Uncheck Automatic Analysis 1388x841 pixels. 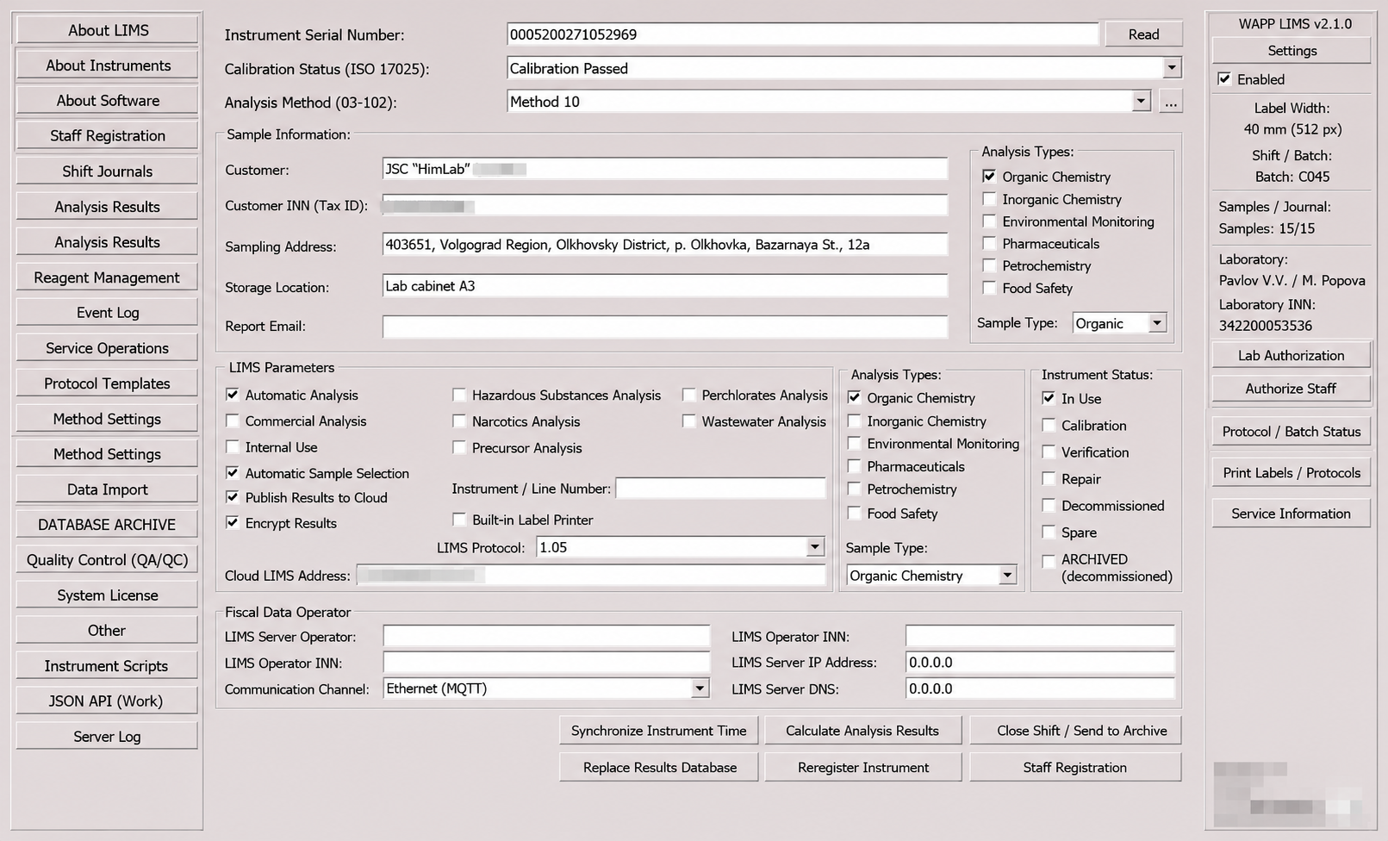click(233, 395)
